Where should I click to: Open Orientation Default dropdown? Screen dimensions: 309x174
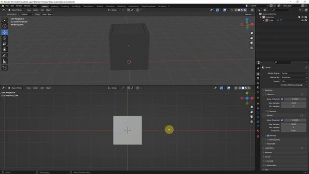[26, 14]
